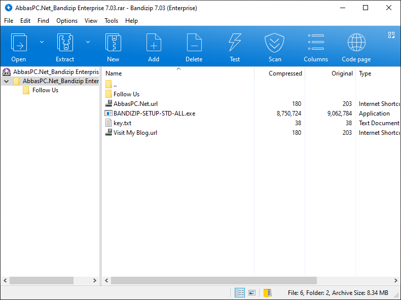Sort by Type column header
This screenshot has height=300, width=401.
[x=378, y=73]
